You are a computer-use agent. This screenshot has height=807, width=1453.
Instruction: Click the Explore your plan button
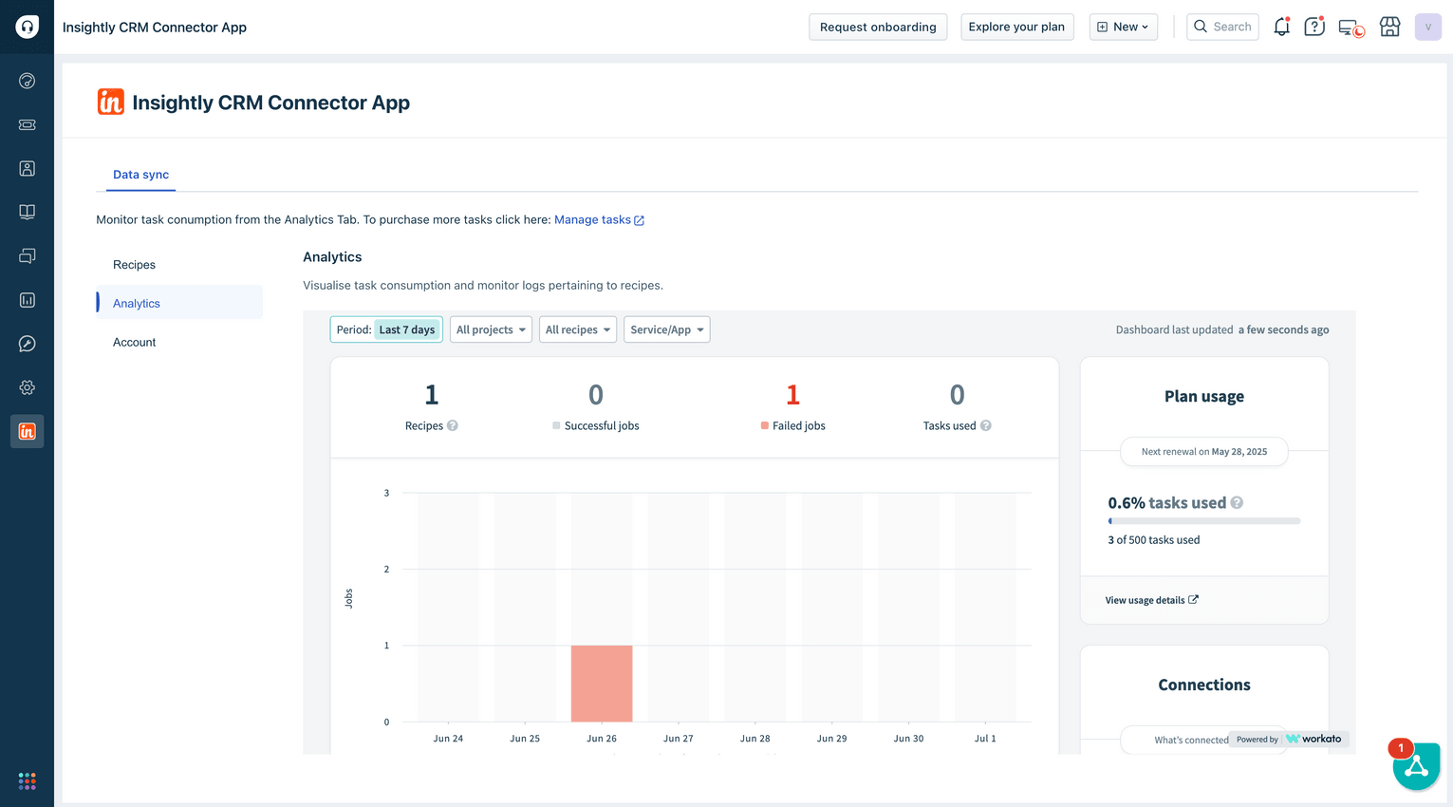(1016, 27)
